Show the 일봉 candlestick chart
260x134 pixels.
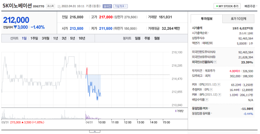[138, 38]
